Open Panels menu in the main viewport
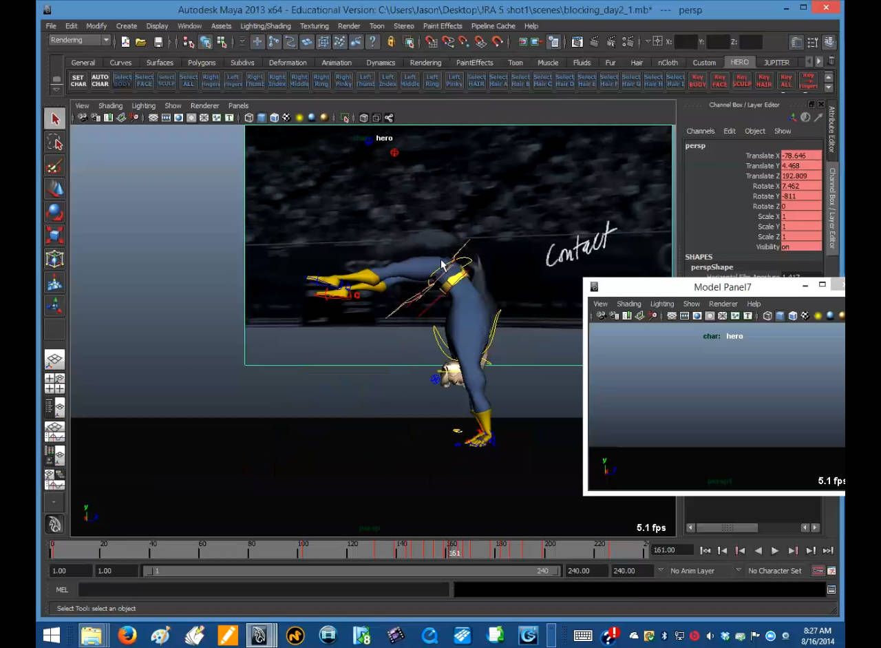Image resolution: width=881 pixels, height=648 pixels. click(238, 106)
